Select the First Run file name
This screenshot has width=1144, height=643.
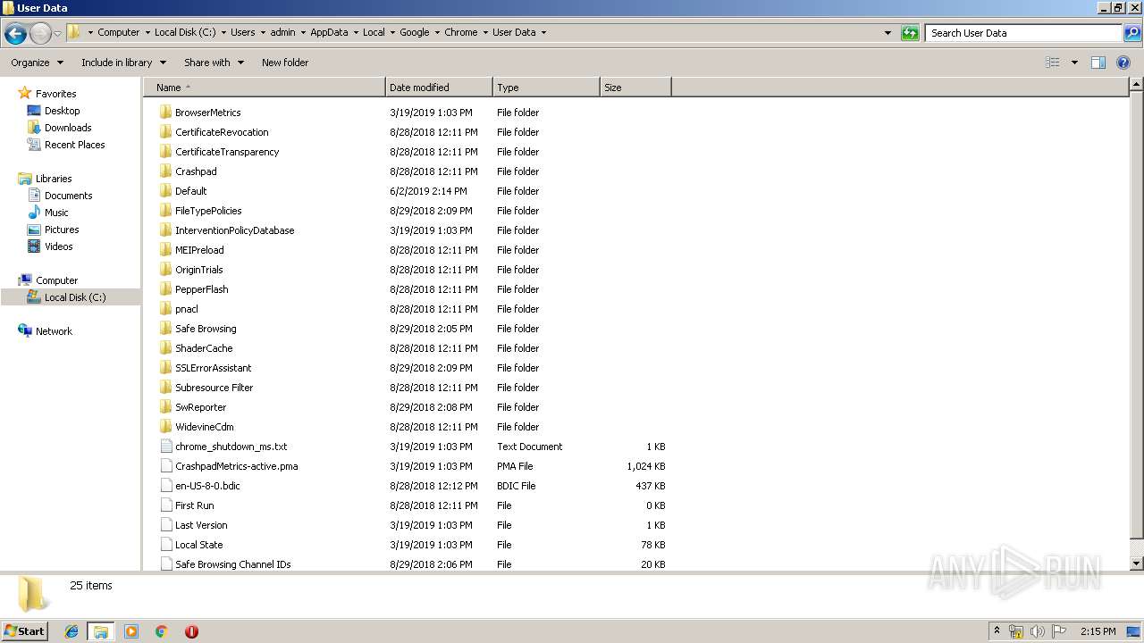point(194,505)
